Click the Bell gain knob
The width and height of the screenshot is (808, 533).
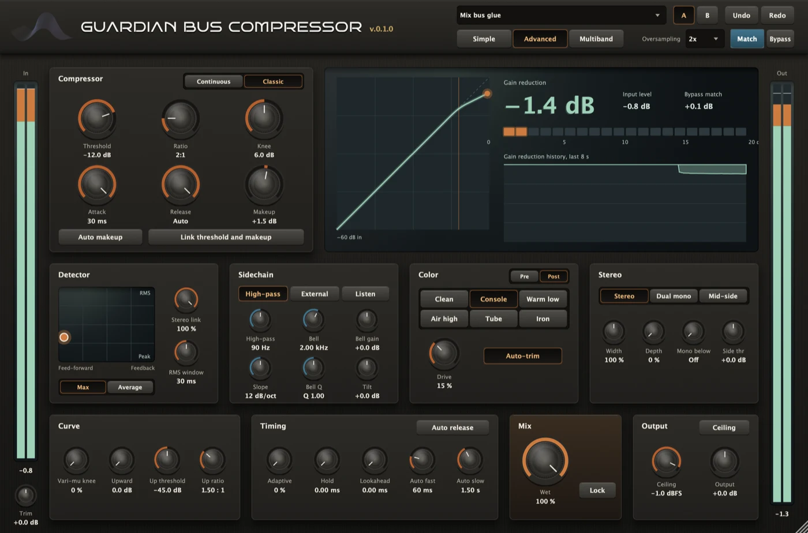point(366,320)
